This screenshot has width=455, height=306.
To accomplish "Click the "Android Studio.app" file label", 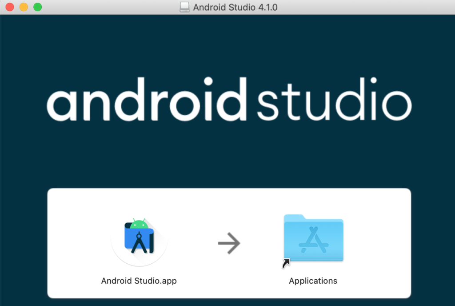I will [139, 281].
